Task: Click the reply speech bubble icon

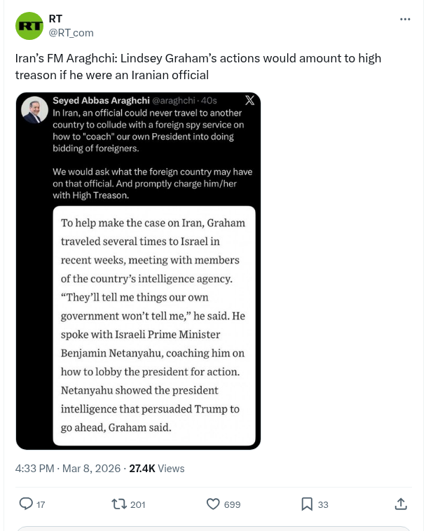Action: [26, 504]
